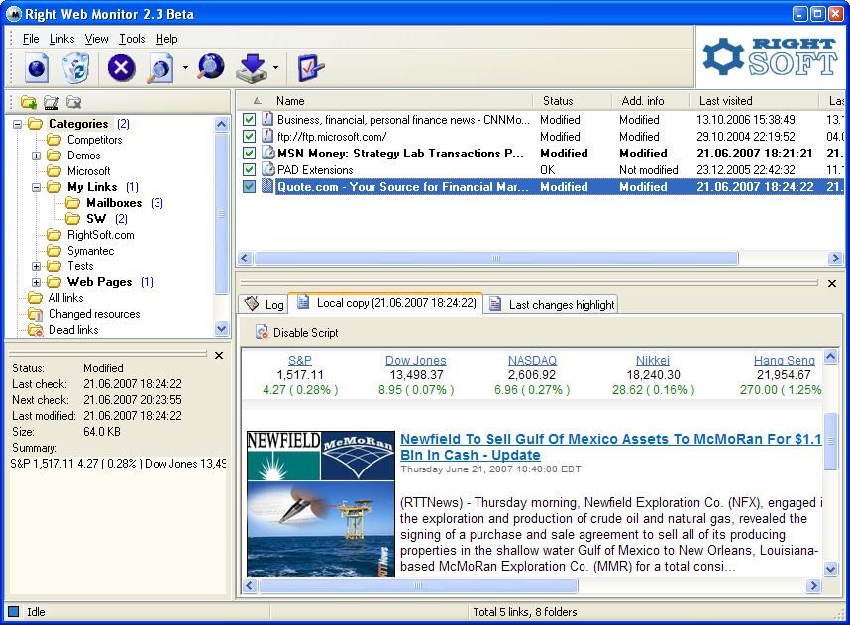Click the Changed resources folder icon

(x=36, y=314)
